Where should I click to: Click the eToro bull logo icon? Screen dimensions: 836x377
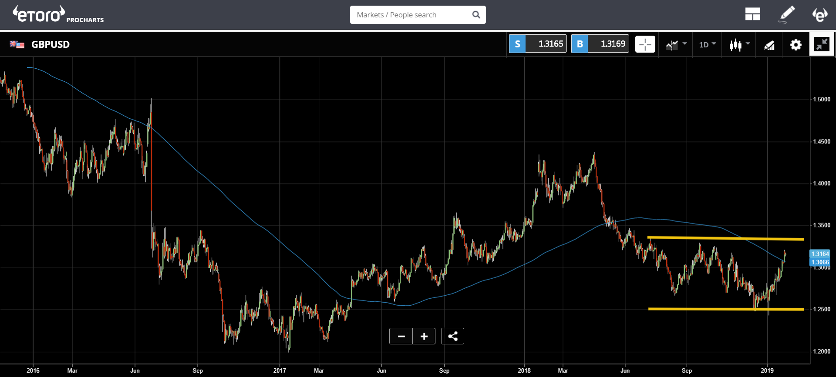coord(819,14)
